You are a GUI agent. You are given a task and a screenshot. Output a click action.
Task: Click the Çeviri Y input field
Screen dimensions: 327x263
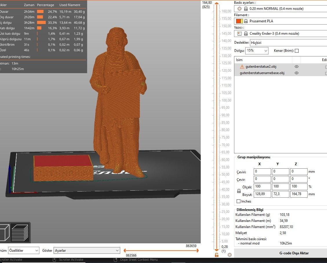(280, 172)
